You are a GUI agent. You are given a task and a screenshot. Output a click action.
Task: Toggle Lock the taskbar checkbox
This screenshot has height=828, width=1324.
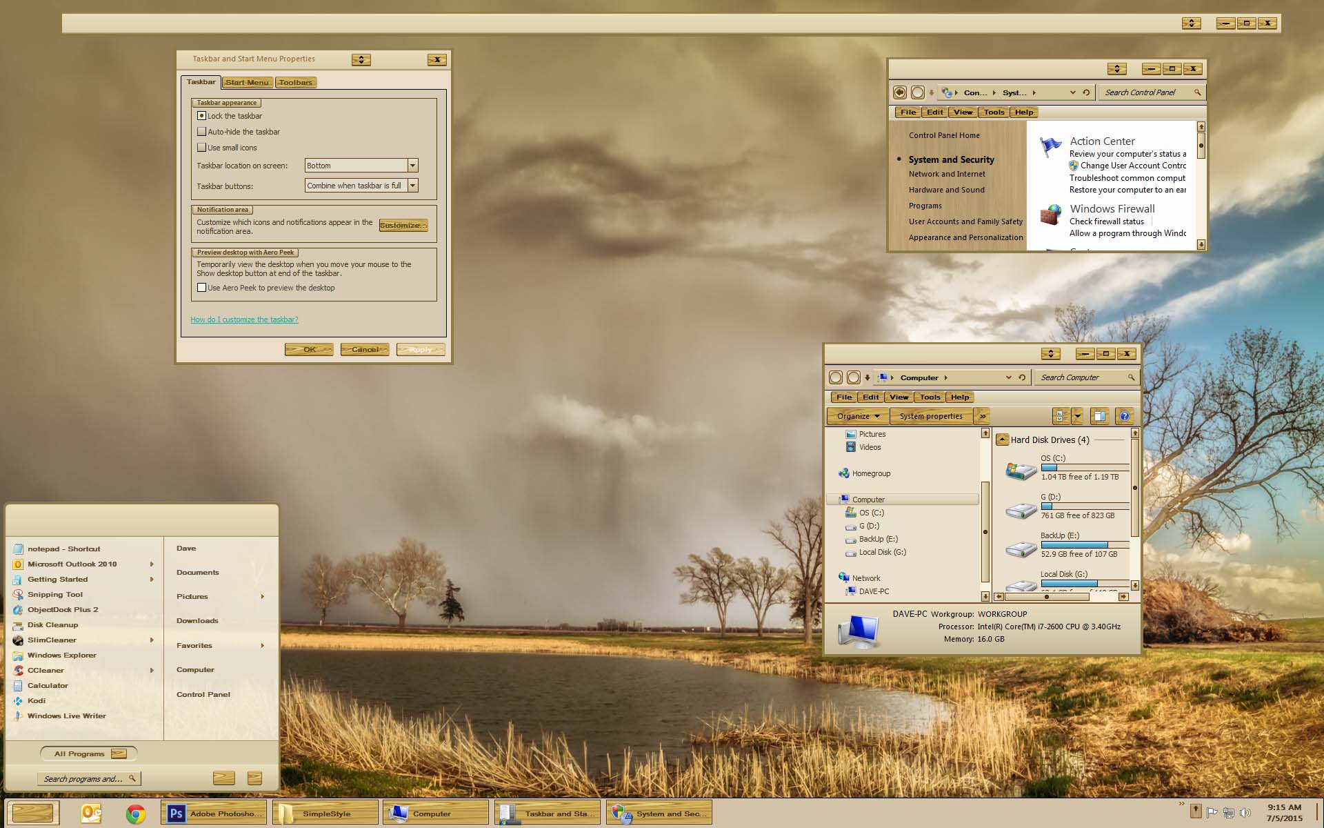click(x=201, y=116)
